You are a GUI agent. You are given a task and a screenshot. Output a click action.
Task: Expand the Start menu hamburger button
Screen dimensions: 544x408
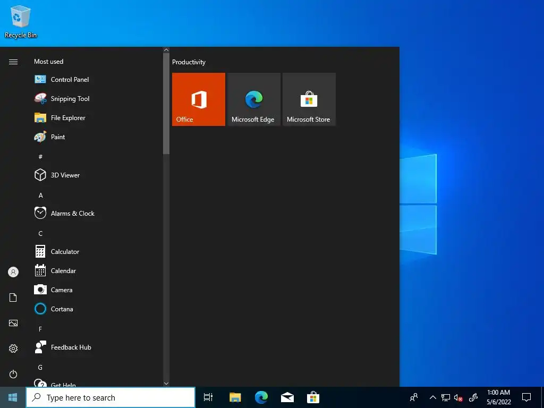13,62
